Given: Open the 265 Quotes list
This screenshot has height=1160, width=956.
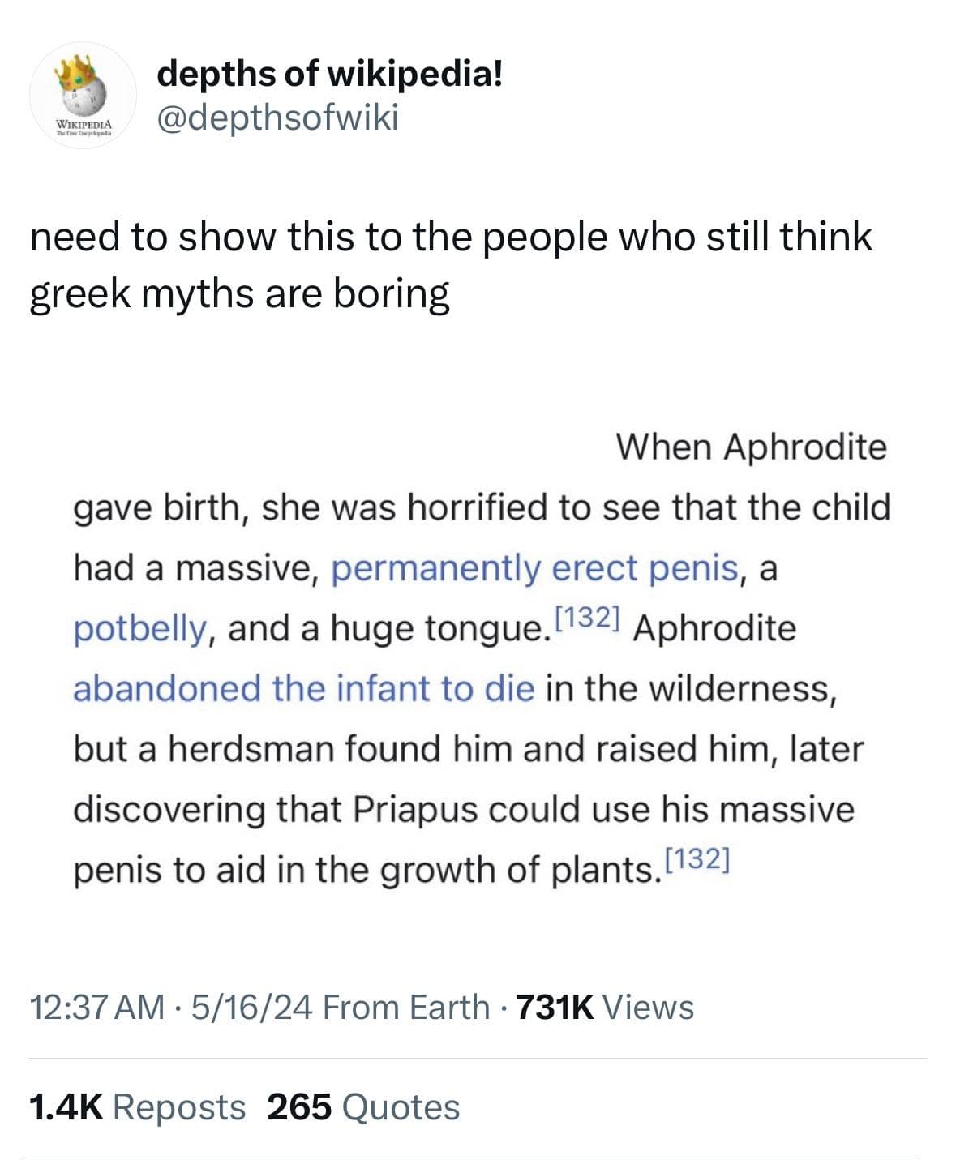Looking at the screenshot, I should 363,1107.
